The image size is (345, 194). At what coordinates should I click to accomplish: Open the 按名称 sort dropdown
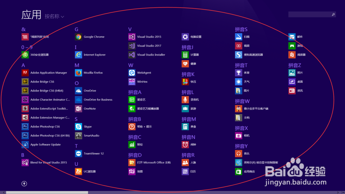[x=55, y=16]
